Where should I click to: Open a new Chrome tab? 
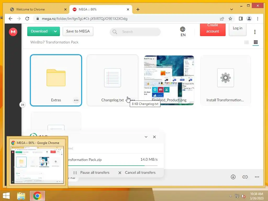pyautogui.click(x=138, y=9)
